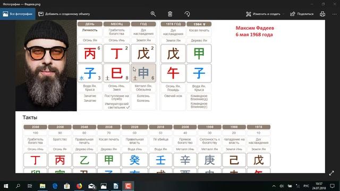Select the red 丁 month stem
The image size is (340, 191).
(117, 54)
